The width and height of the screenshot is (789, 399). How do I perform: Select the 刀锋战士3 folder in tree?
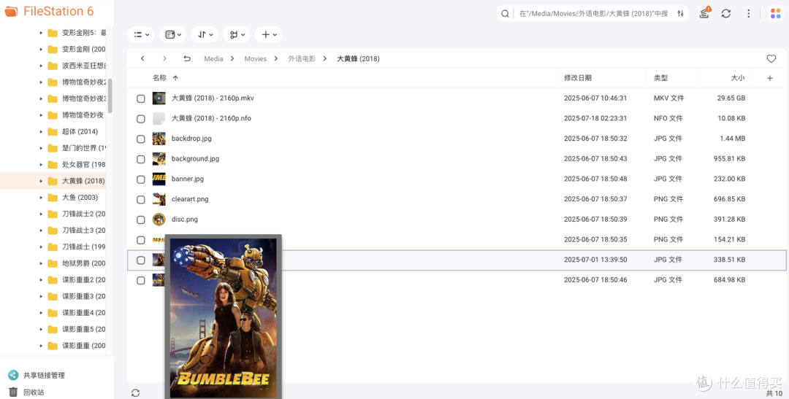(x=83, y=231)
